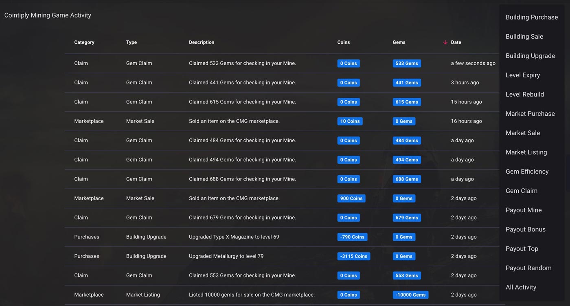Click 'Upgraded Type X Magazine to level 69'
Viewport: 570px width, 306px height.
coord(234,237)
